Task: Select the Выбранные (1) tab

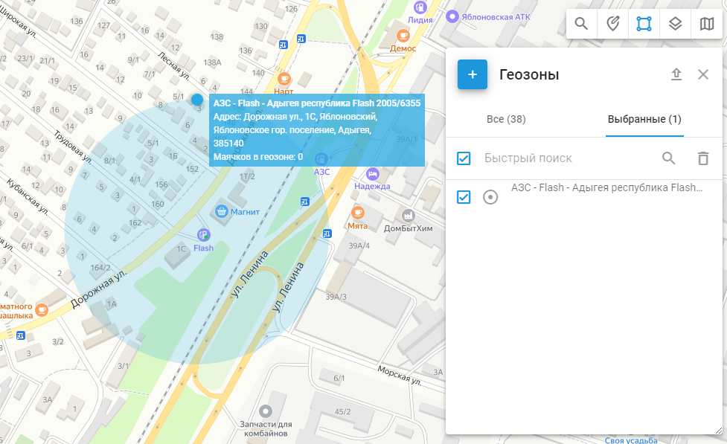Action: pyautogui.click(x=644, y=119)
